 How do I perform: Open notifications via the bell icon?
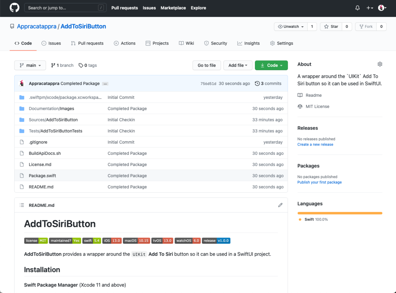click(x=357, y=8)
